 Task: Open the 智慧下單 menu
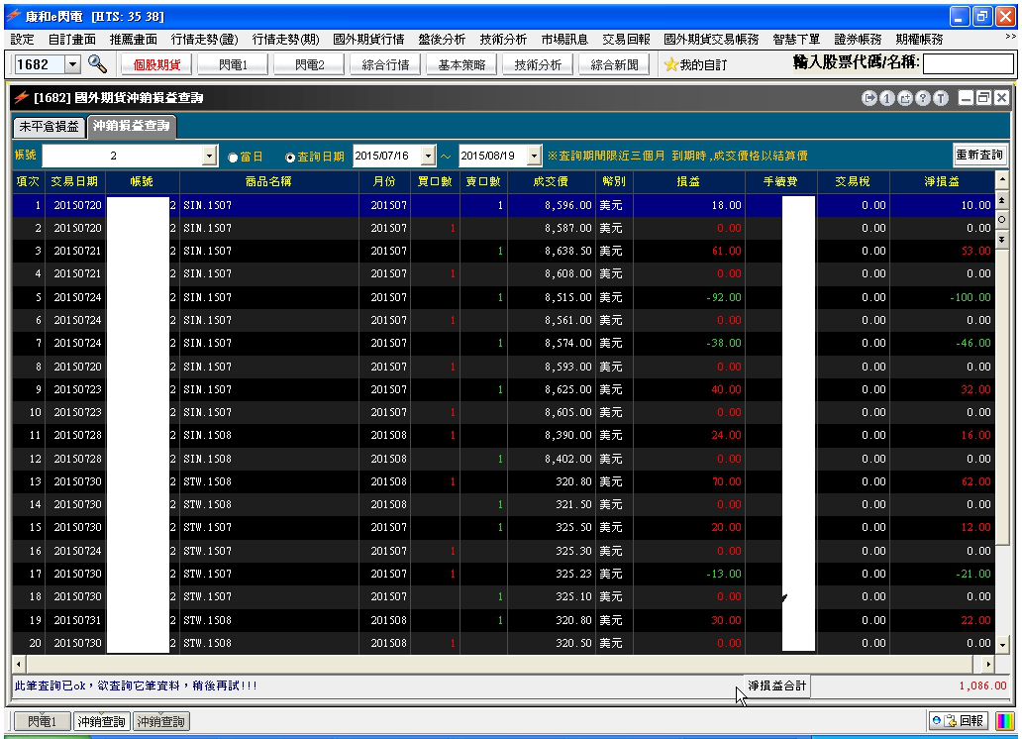(796, 40)
